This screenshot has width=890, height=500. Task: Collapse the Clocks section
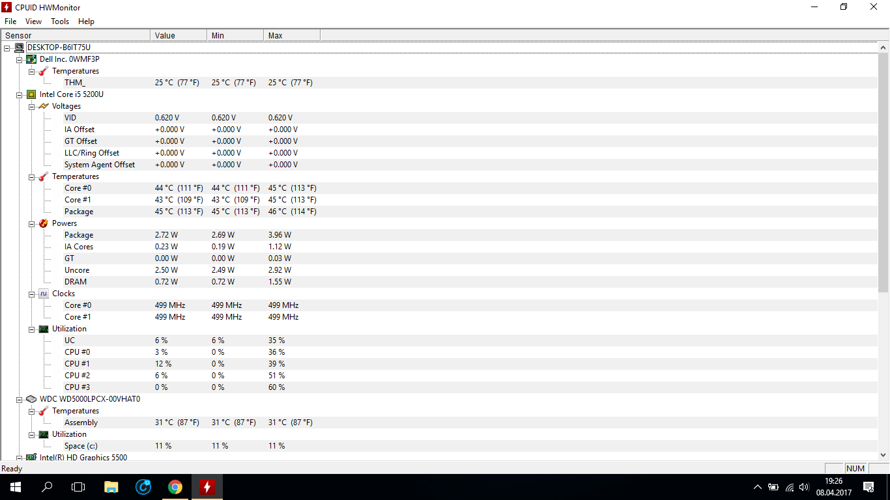pyautogui.click(x=31, y=294)
